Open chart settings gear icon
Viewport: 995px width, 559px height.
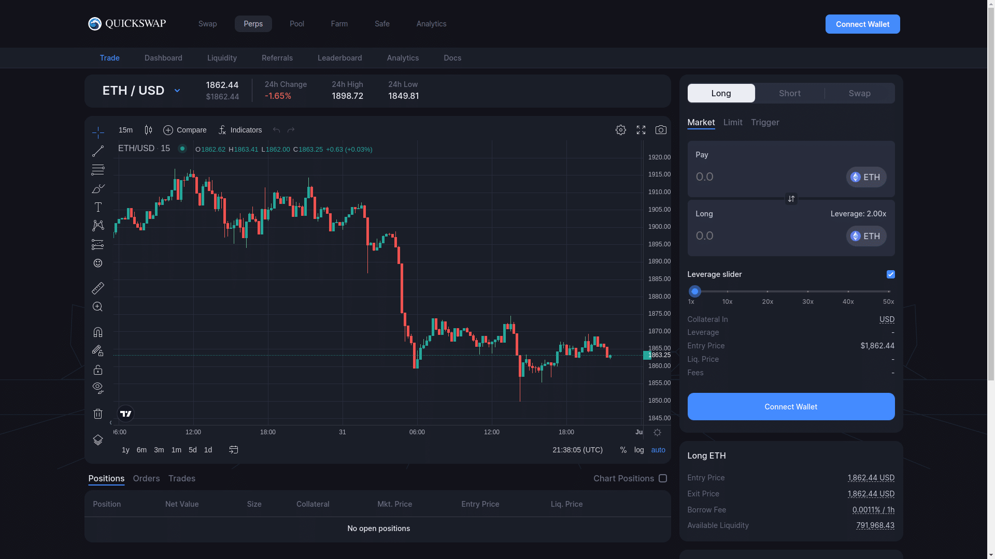pos(621,130)
